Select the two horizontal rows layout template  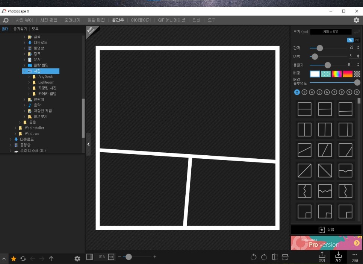[304, 109]
